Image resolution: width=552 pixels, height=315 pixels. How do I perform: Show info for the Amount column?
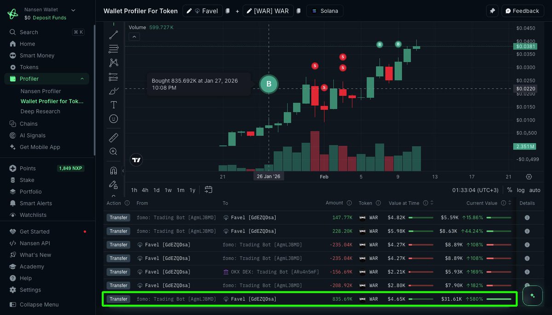click(x=350, y=203)
